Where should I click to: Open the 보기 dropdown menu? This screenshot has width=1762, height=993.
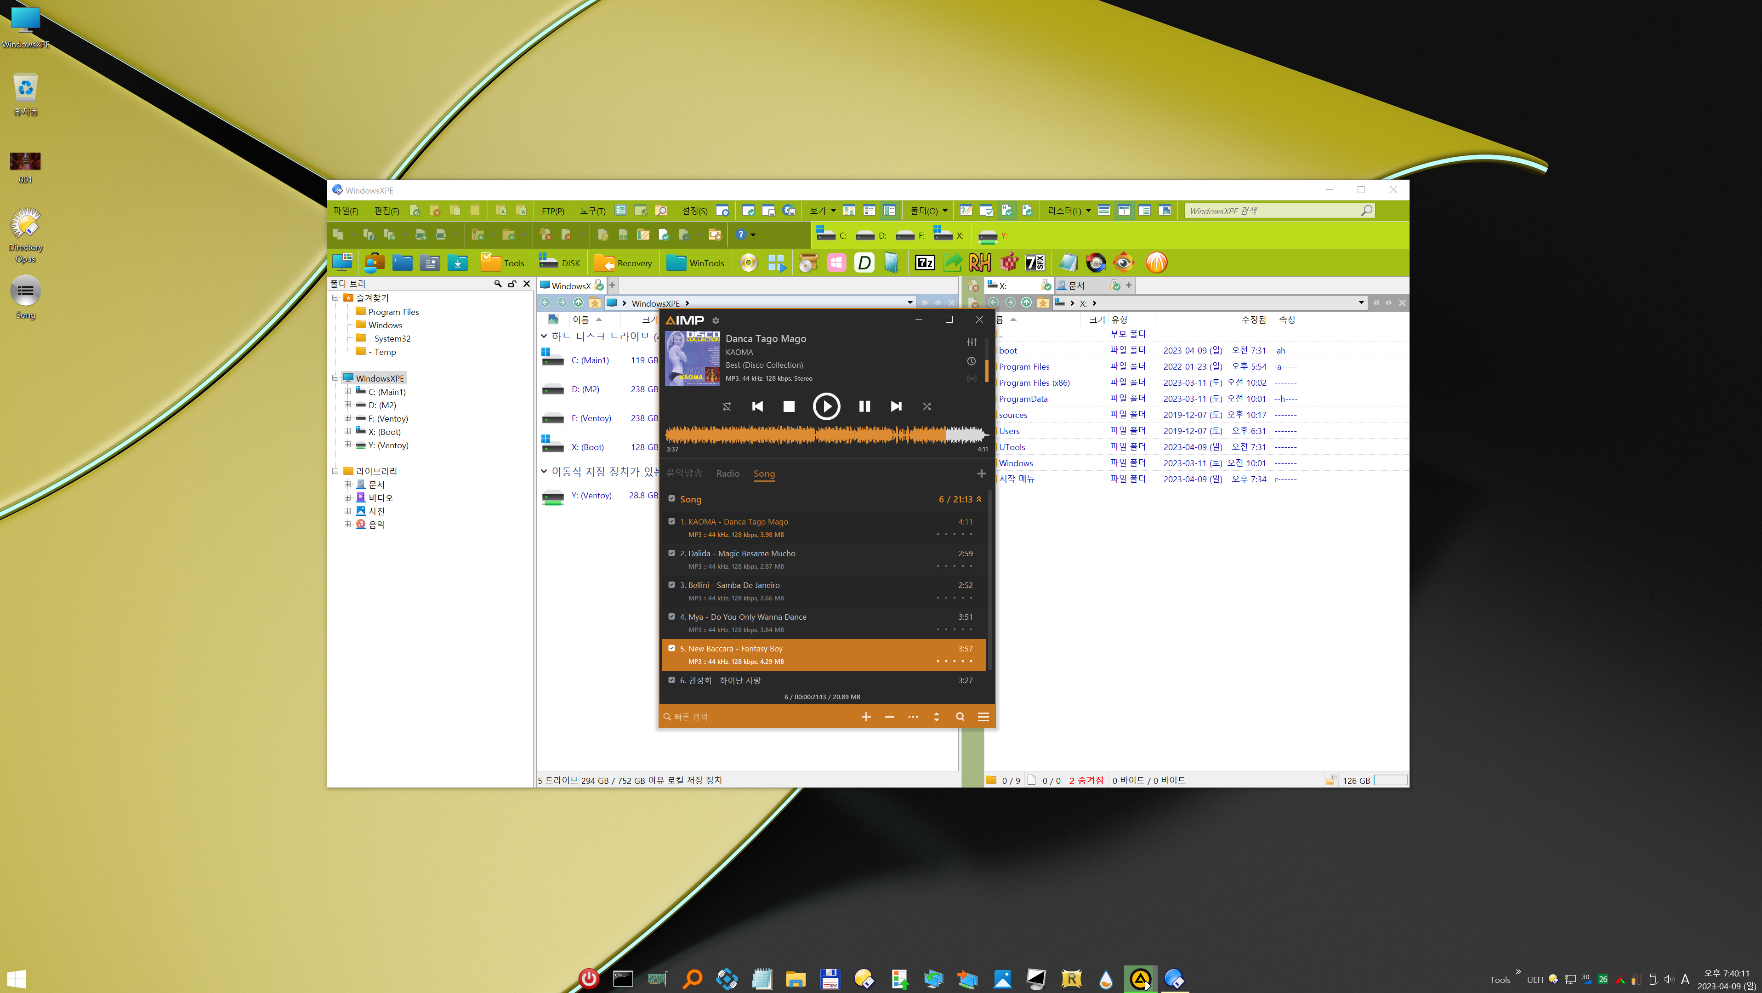tap(822, 211)
